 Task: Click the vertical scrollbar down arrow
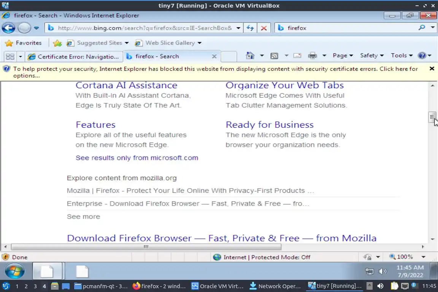point(432,239)
